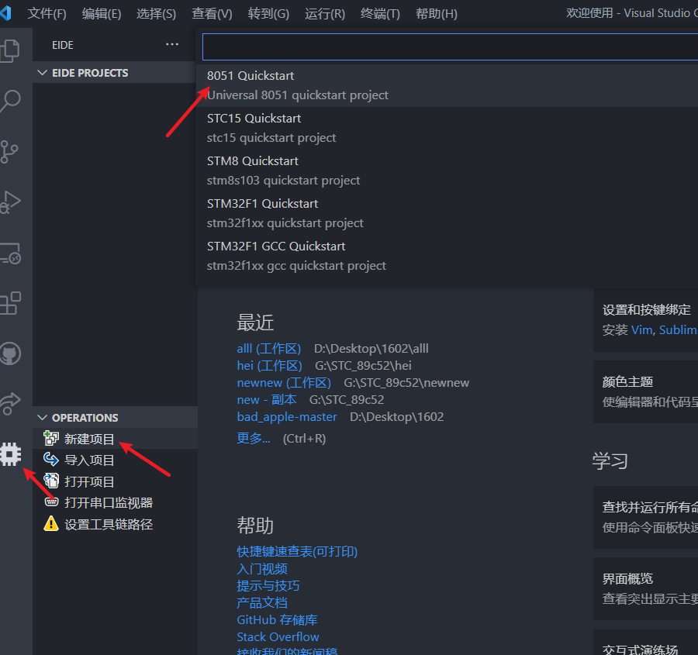Open recent folder new - 副本
The height and width of the screenshot is (655, 698).
[267, 399]
